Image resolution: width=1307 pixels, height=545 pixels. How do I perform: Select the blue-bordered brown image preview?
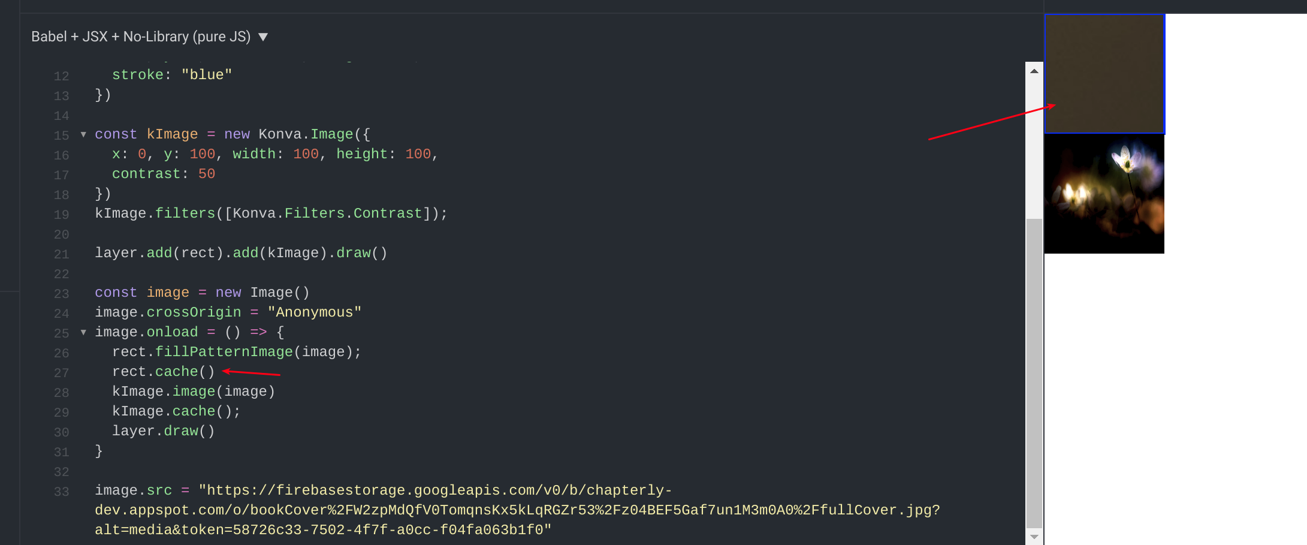(1104, 73)
